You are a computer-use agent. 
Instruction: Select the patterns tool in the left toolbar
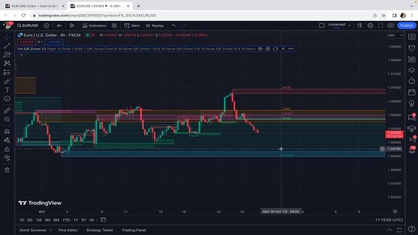coord(7,63)
